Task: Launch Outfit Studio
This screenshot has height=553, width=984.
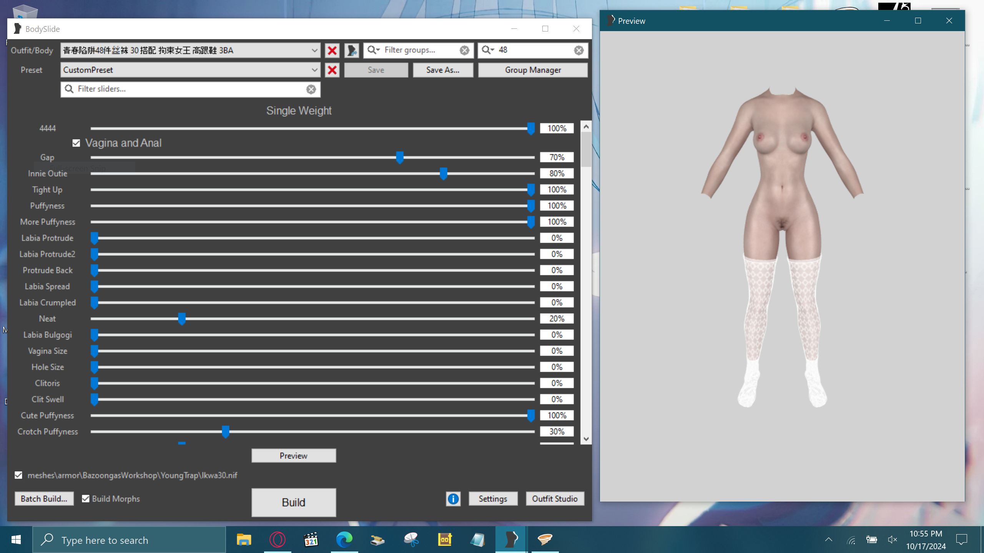Action: (555, 498)
